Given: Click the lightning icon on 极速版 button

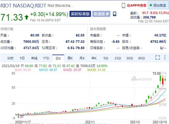Looking at the screenshot, I should pyautogui.click(x=107, y=14).
